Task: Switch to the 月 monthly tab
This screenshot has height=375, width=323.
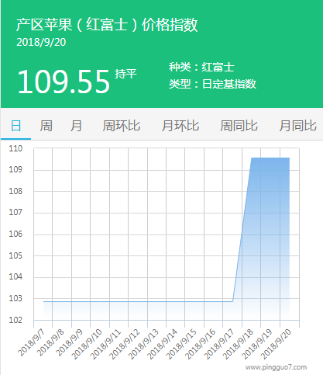Action: point(76,126)
